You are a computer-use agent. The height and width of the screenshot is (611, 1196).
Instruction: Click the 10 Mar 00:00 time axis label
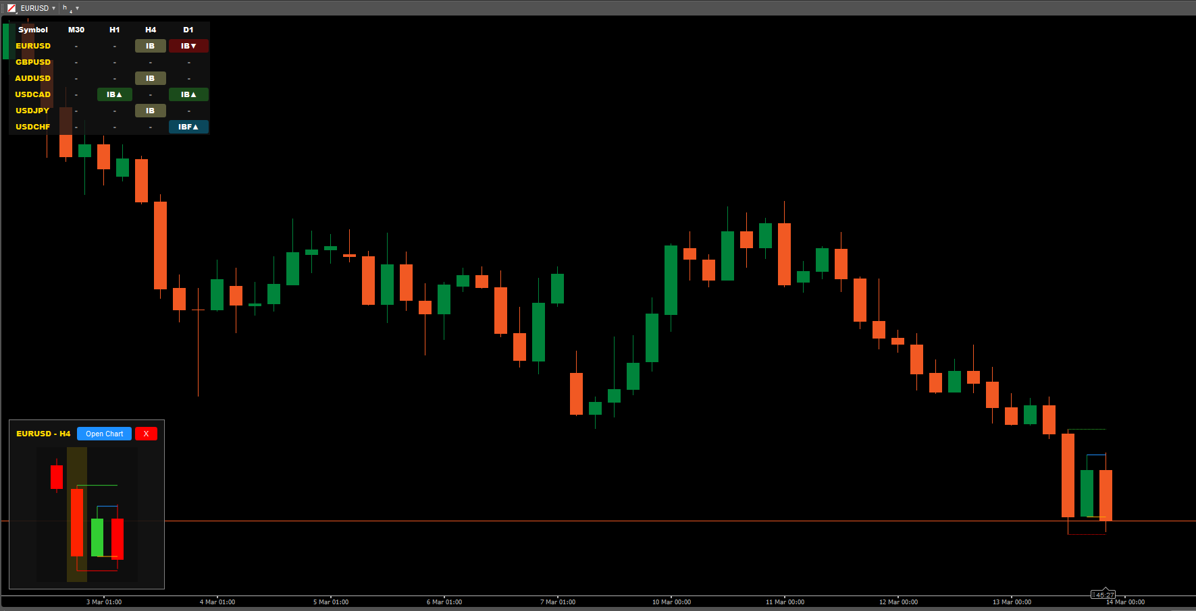[671, 602]
